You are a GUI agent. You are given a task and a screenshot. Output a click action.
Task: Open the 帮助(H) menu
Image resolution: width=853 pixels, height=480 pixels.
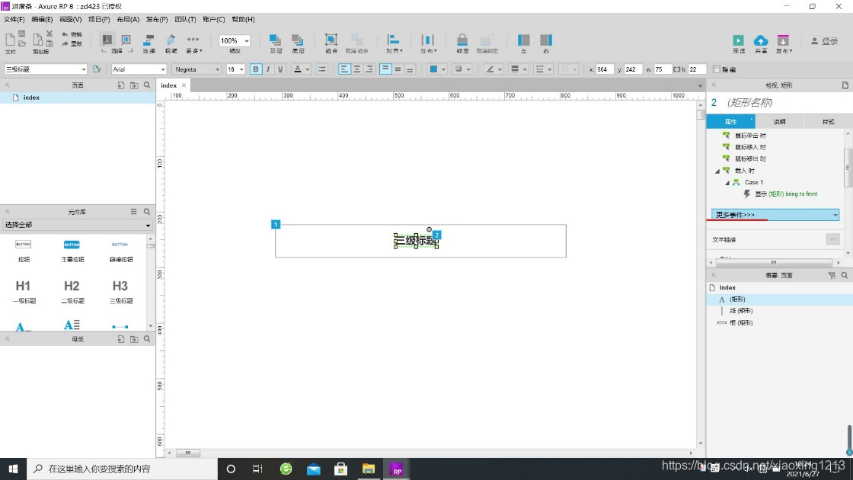click(243, 19)
